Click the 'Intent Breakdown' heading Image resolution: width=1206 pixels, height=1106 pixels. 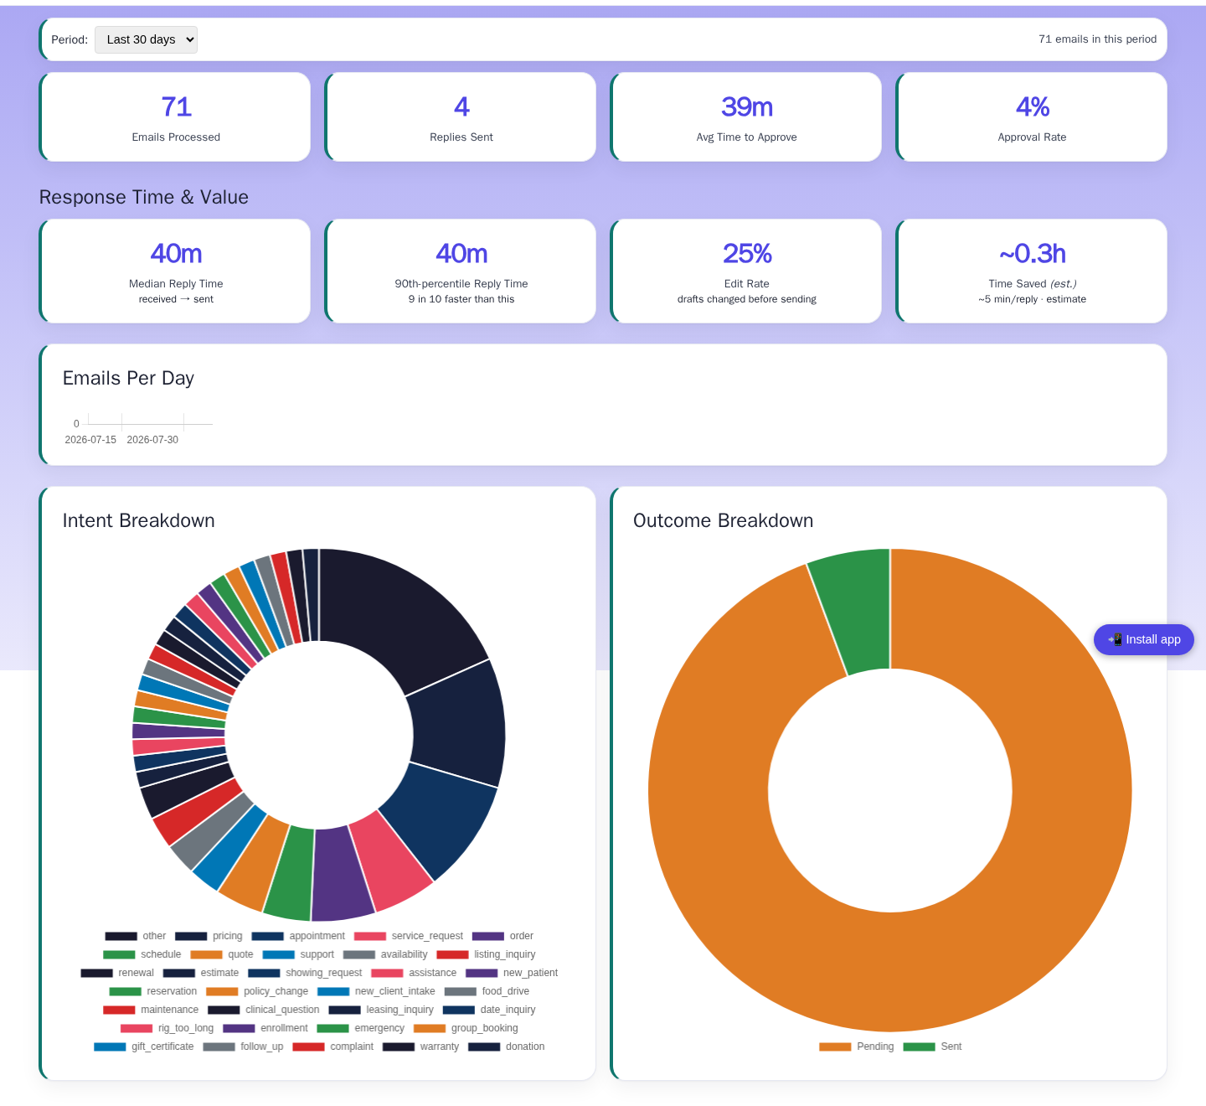(x=139, y=520)
